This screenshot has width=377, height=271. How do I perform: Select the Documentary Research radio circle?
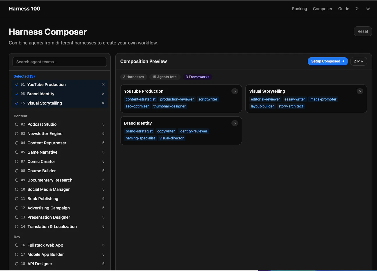[17, 180]
